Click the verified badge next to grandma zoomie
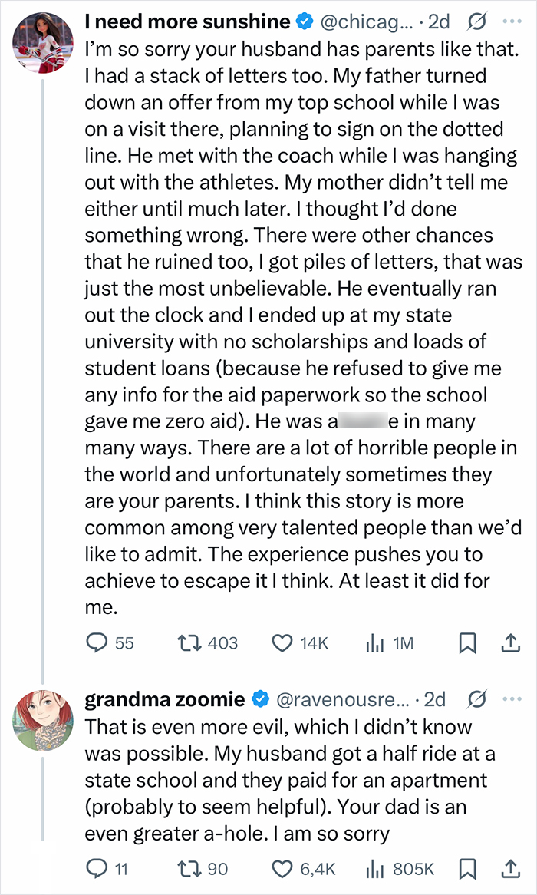 pyautogui.click(x=261, y=698)
